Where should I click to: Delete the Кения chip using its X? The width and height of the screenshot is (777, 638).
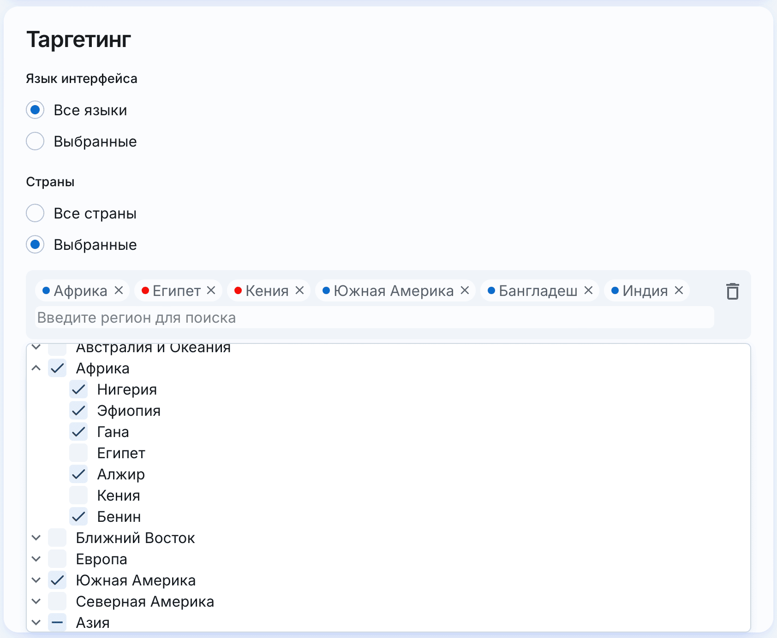tap(299, 290)
